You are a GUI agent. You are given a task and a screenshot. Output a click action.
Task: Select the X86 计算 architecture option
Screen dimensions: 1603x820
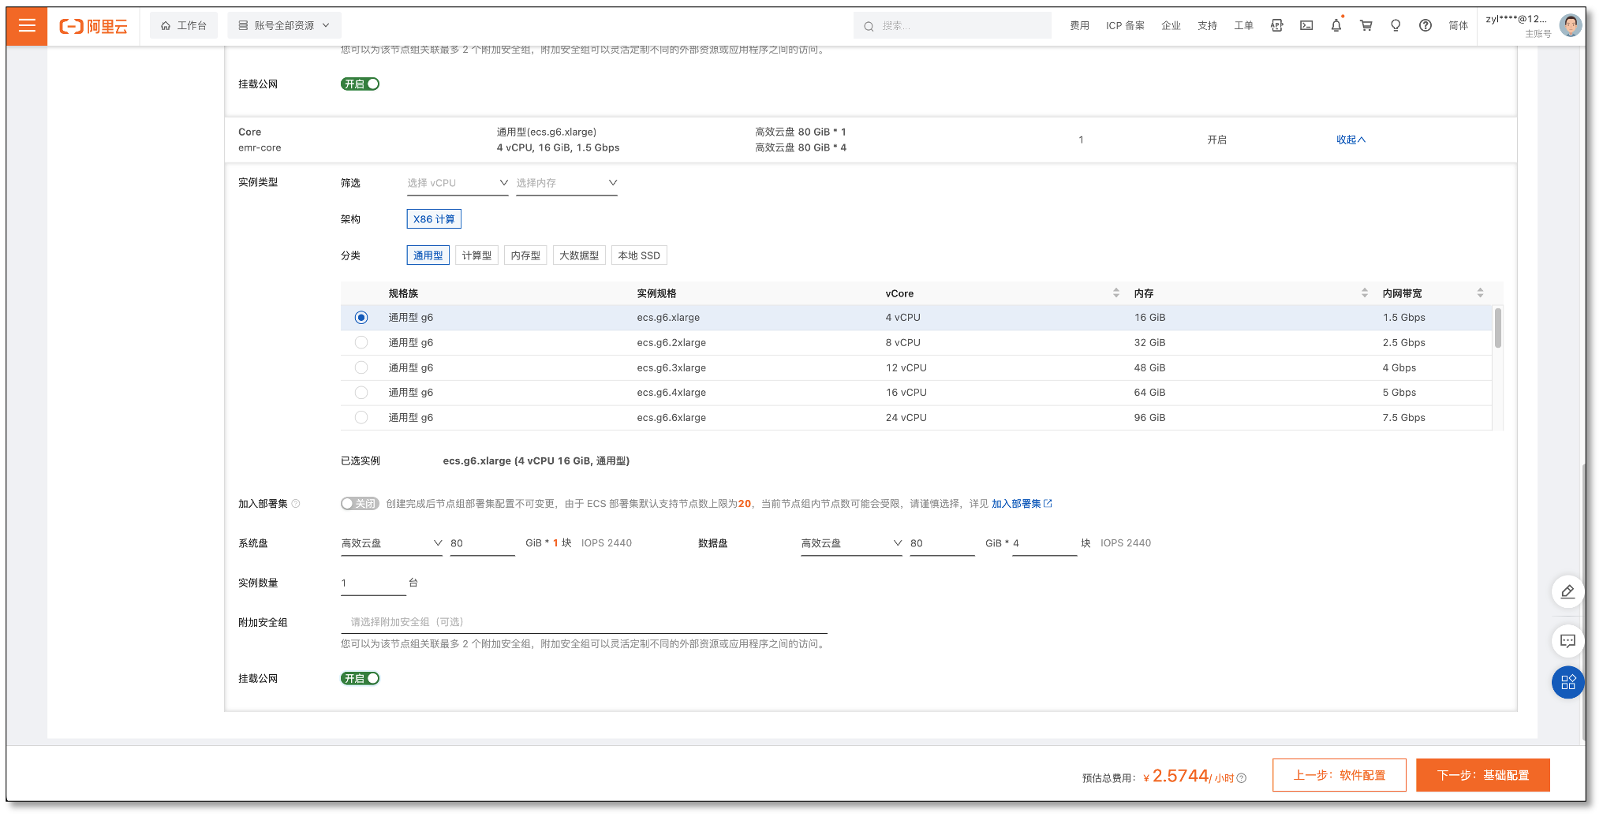[x=434, y=219]
